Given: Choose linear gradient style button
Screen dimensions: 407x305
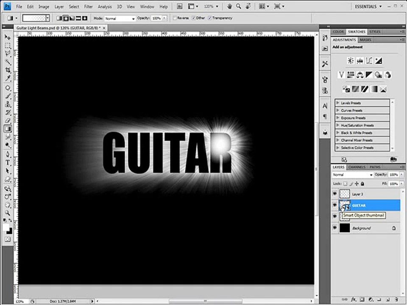Looking at the screenshot, I should point(59,18).
